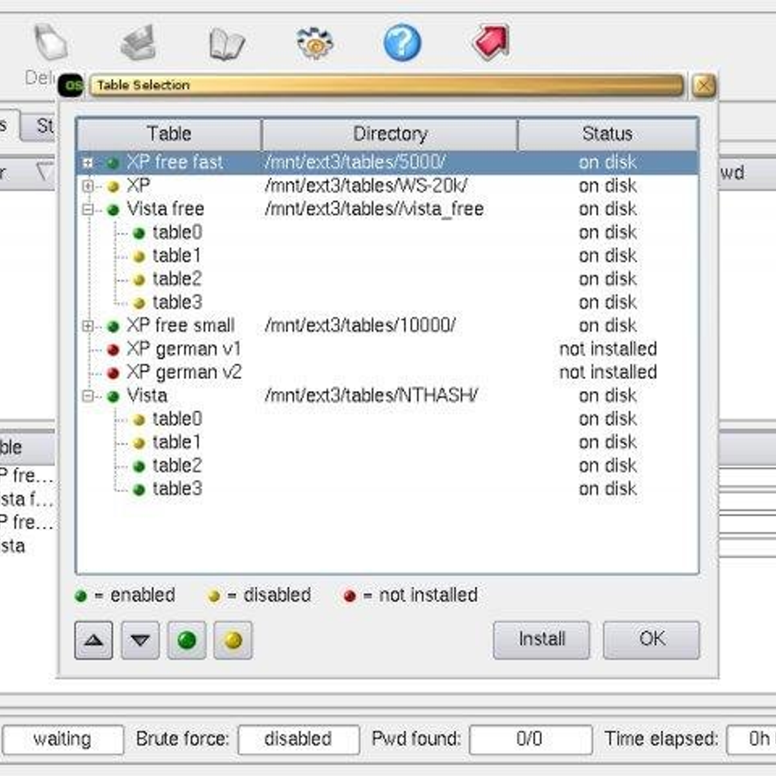776x776 pixels.
Task: Click the 'waiting' status field in main window
Action: (63, 739)
